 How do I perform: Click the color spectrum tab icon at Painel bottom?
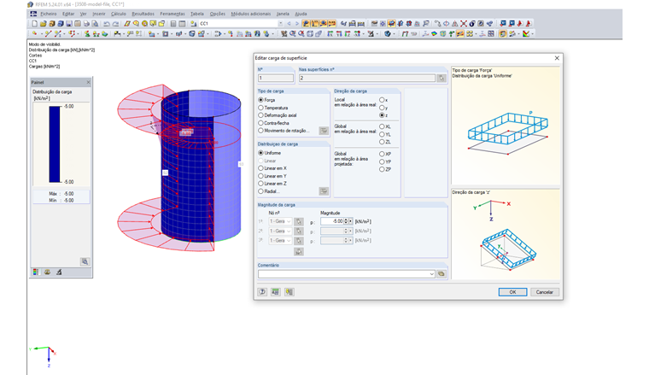click(x=36, y=272)
